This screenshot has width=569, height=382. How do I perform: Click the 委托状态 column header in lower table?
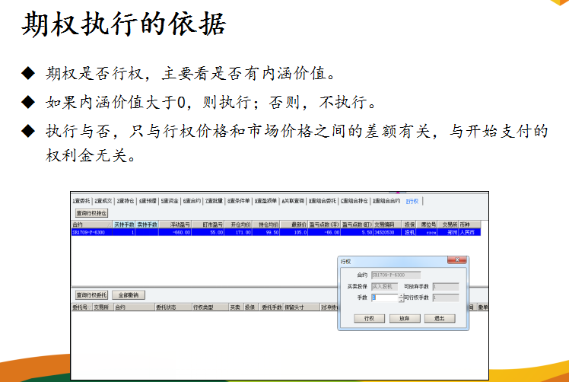click(x=167, y=307)
